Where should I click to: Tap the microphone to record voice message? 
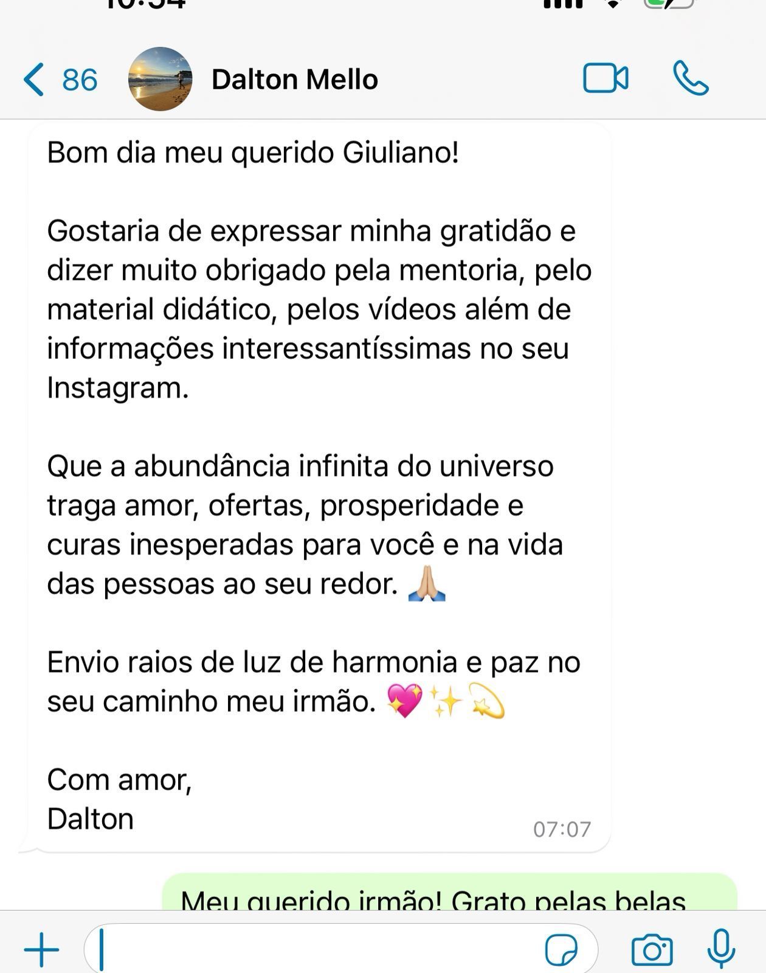point(722,949)
